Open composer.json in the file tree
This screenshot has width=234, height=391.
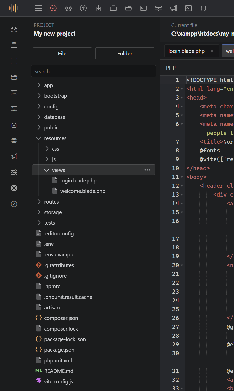pos(61,318)
